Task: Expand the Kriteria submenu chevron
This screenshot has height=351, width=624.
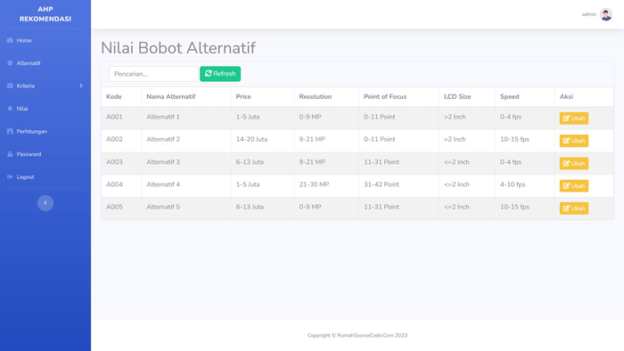Action: point(81,86)
